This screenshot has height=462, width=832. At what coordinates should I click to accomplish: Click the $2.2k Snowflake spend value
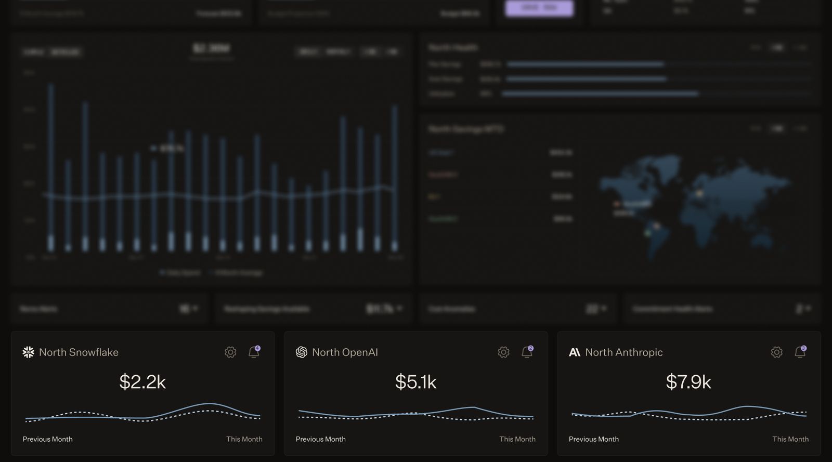pyautogui.click(x=142, y=382)
